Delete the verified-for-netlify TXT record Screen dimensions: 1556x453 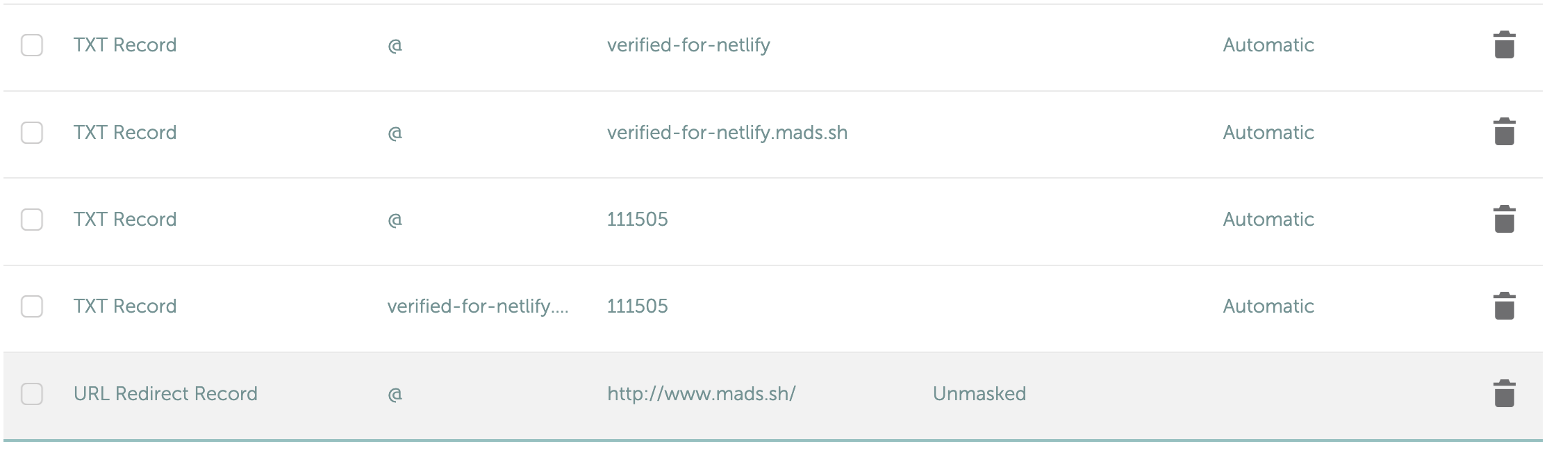(1504, 45)
